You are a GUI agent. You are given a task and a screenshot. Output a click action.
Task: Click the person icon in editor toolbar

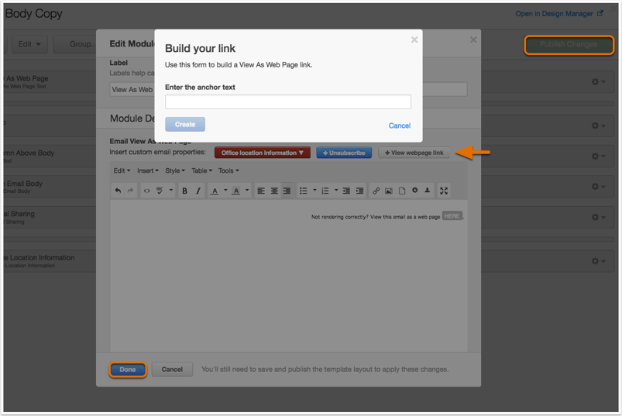pos(428,191)
